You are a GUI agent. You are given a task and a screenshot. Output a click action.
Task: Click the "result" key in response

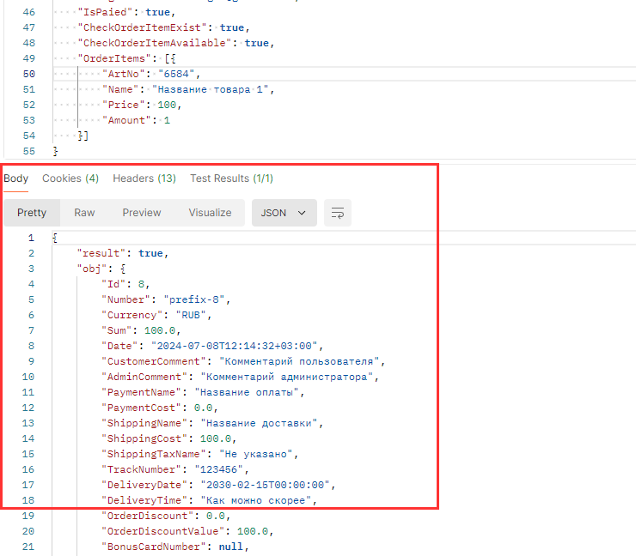(x=103, y=253)
